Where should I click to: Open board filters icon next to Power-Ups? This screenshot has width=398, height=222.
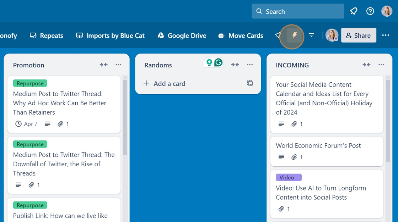311,35
